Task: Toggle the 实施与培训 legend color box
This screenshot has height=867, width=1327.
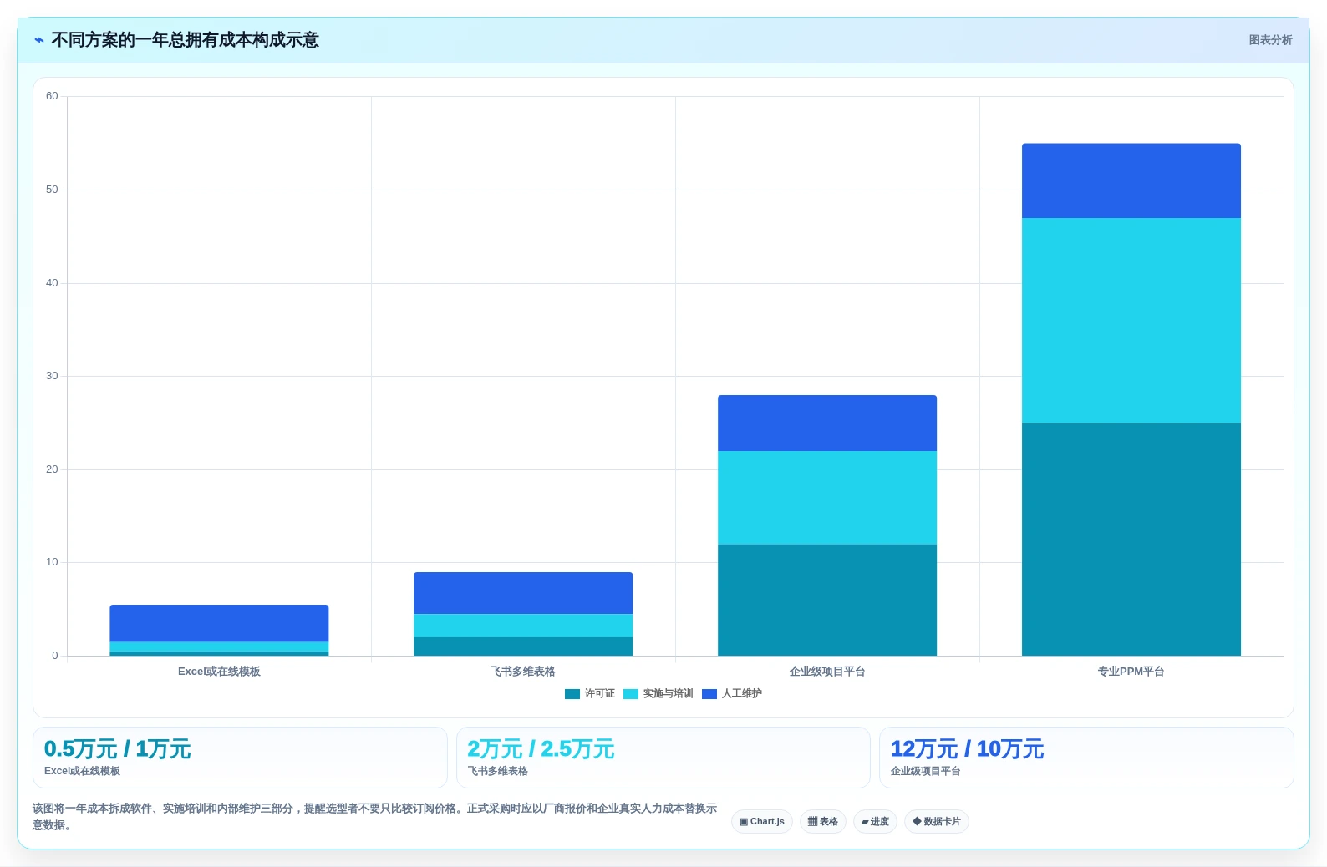Action: pyautogui.click(x=631, y=694)
